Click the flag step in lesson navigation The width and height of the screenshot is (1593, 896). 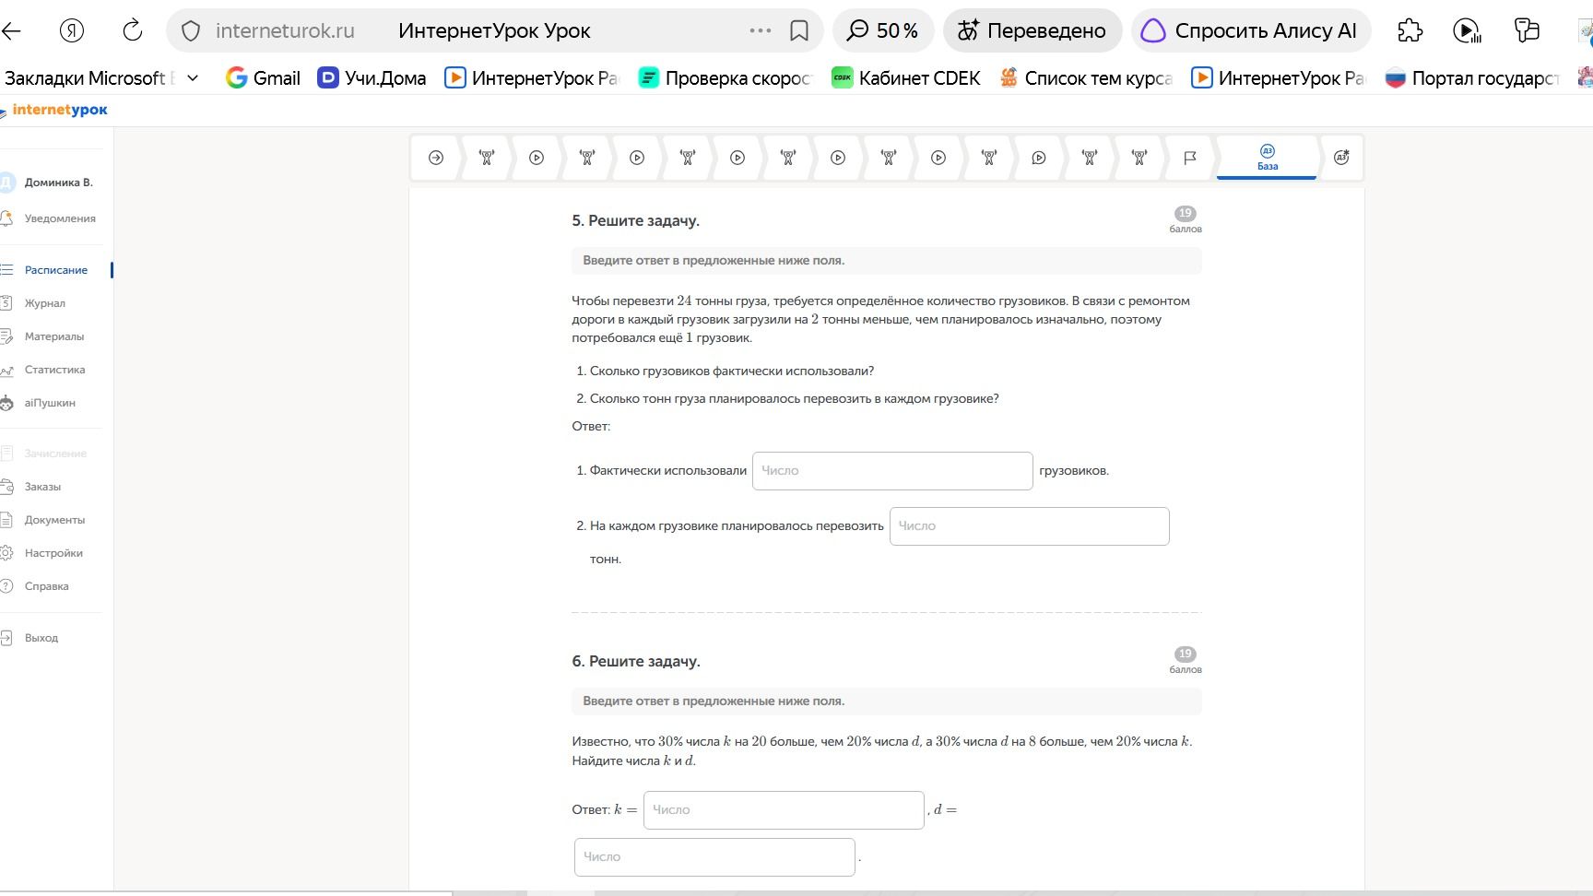(x=1190, y=158)
